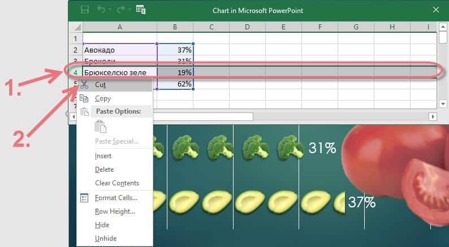Click the 31% data label on chart
The height and width of the screenshot is (247, 449).
click(x=322, y=148)
